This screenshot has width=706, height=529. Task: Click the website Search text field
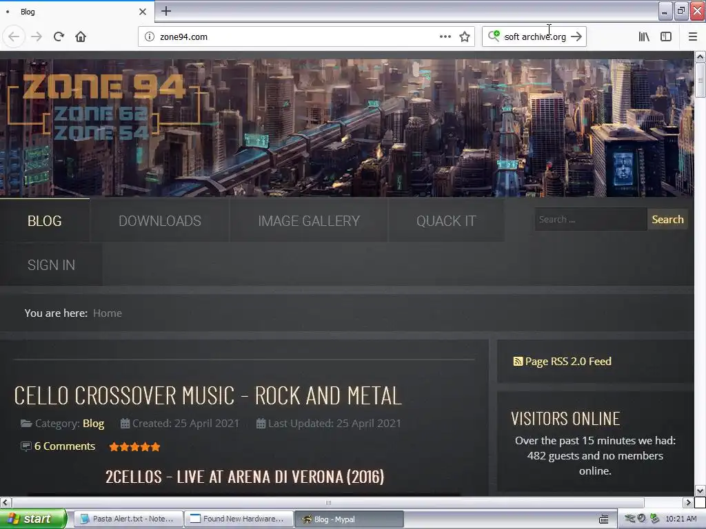tap(590, 220)
